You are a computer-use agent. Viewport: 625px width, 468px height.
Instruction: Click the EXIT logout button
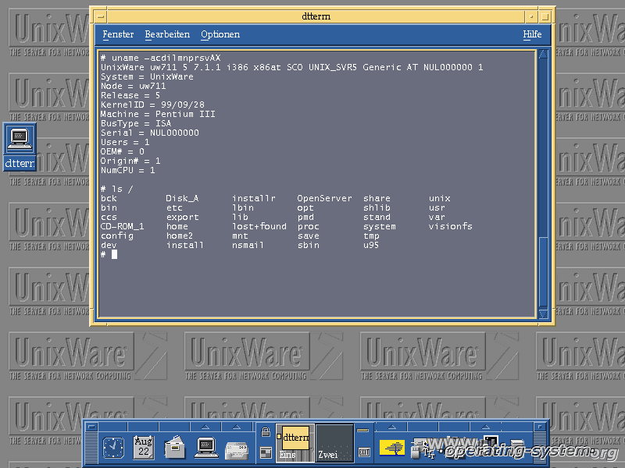pos(364,452)
